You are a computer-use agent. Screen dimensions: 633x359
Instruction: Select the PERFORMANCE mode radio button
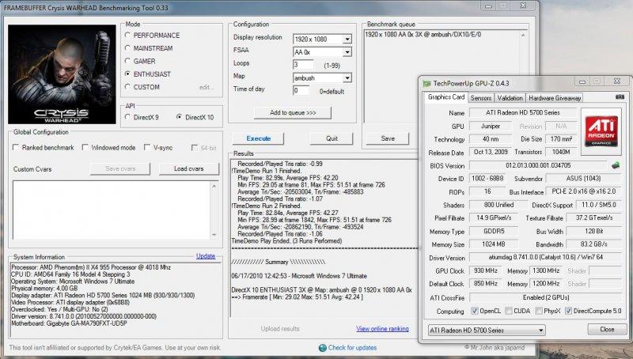coord(128,36)
